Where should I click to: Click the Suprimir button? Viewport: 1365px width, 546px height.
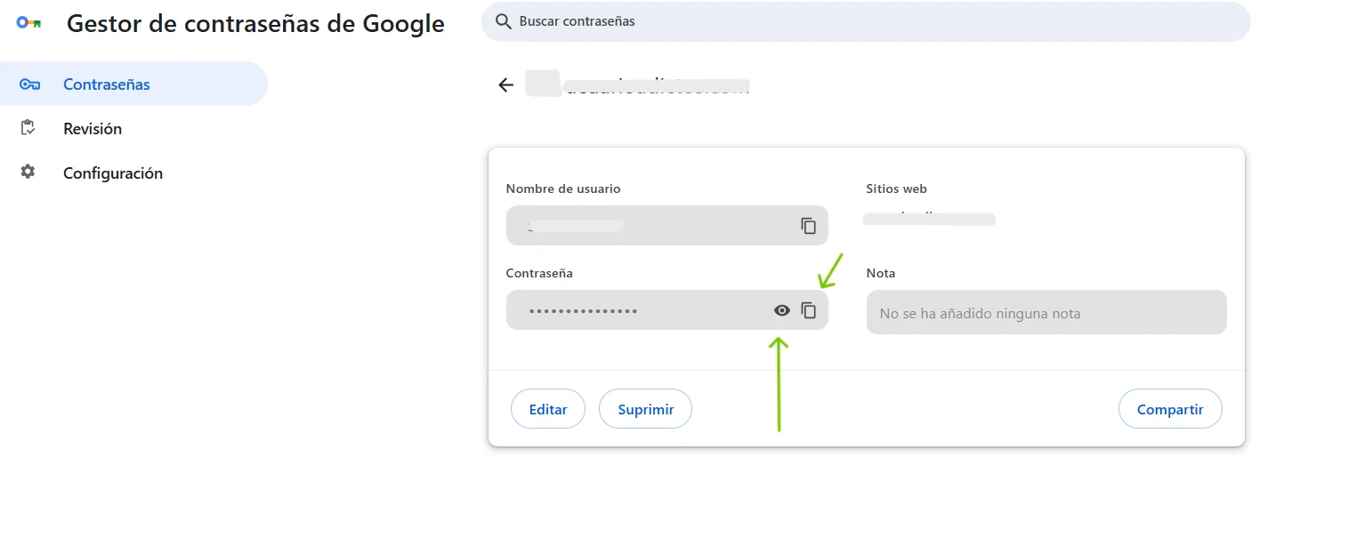coord(646,409)
